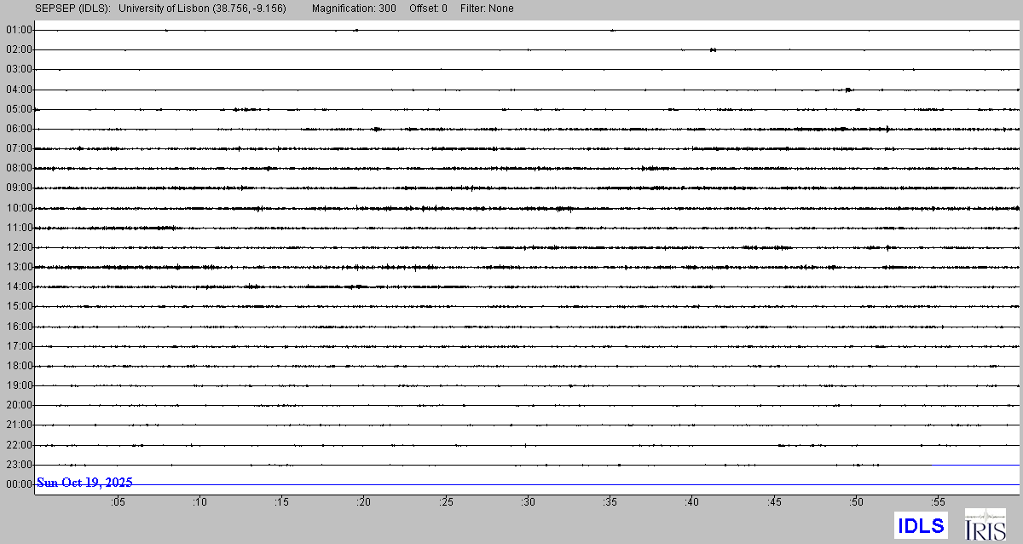
Task: Click the 'Magnification: 300' header text
Action: (354, 9)
